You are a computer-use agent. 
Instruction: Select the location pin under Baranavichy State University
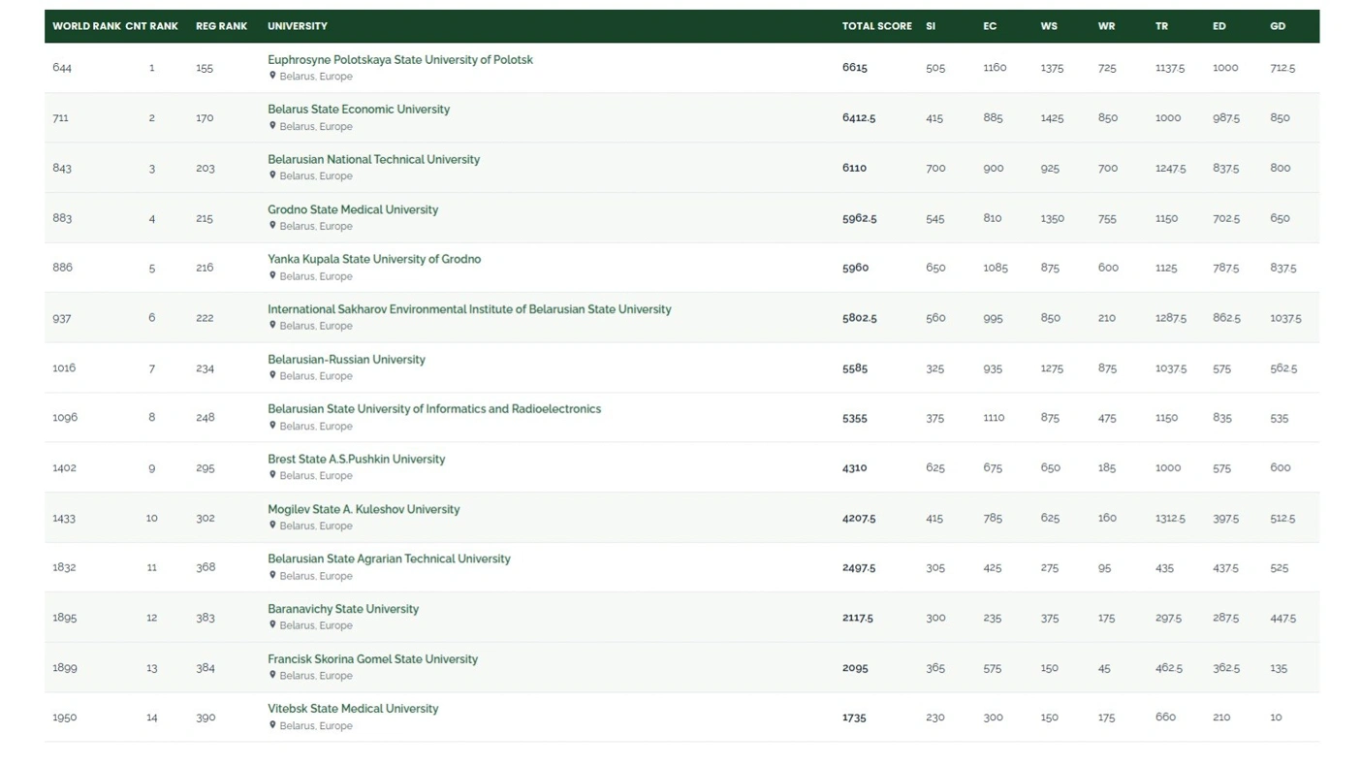coord(272,625)
